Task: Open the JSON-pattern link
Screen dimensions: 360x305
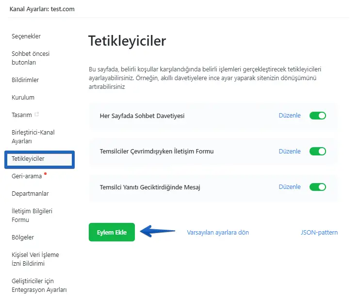Action: pyautogui.click(x=319, y=233)
